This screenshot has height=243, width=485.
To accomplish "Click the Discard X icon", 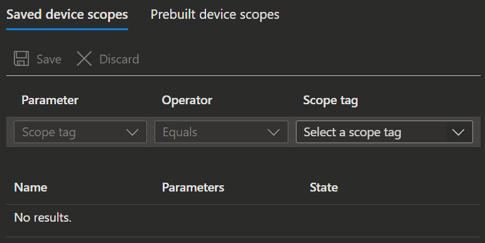I will [x=84, y=59].
